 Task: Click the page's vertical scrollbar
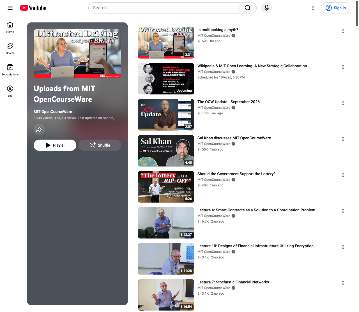357,13
